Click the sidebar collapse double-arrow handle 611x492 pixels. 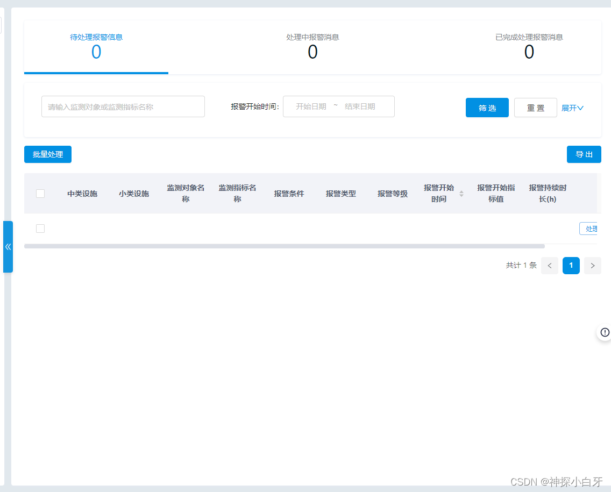point(8,247)
